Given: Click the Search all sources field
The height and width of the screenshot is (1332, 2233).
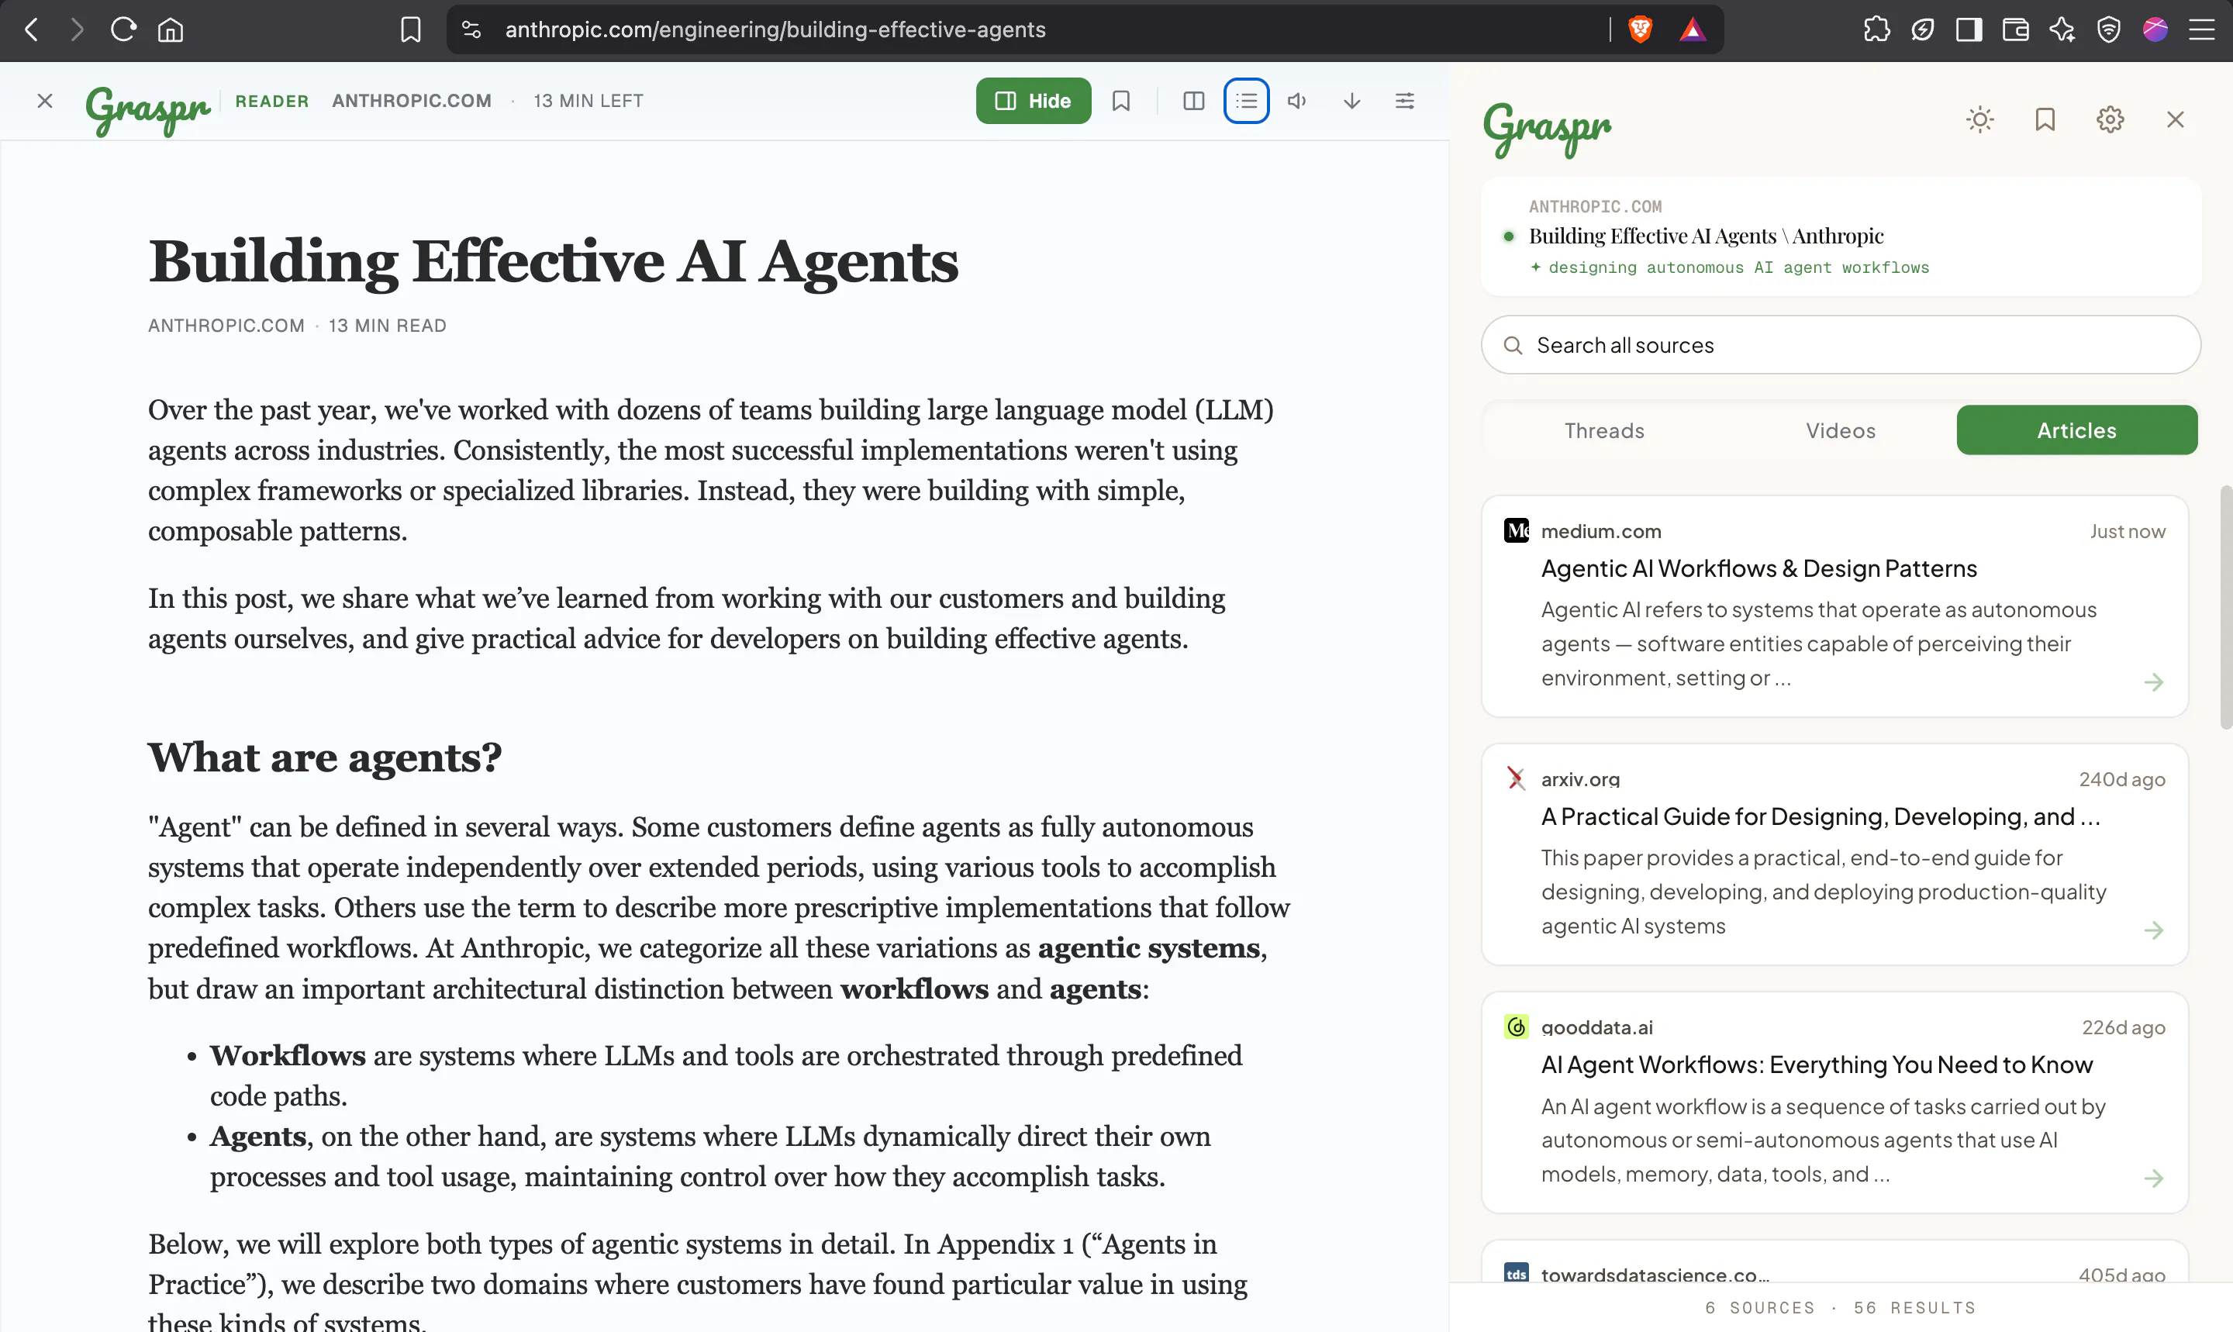Looking at the screenshot, I should point(1841,346).
